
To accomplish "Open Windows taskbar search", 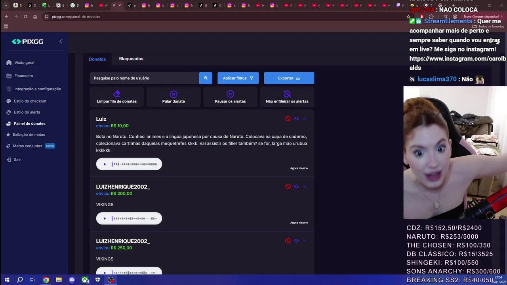I will tap(20, 280).
